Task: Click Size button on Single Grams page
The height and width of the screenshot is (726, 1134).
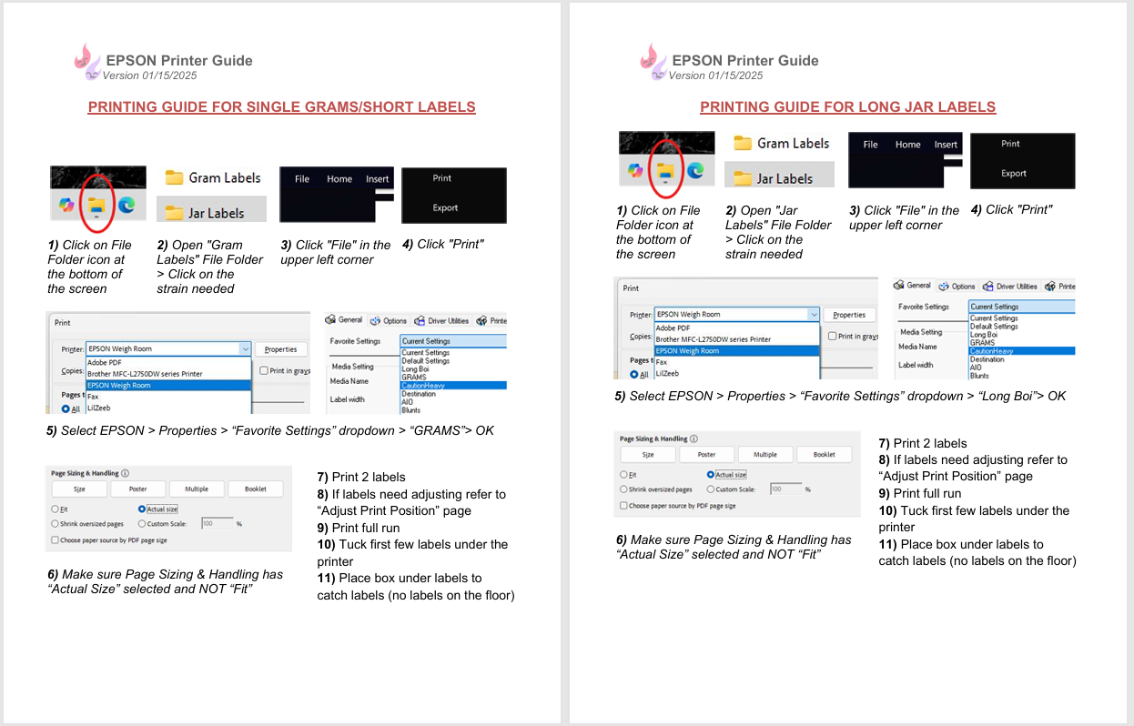Action: pyautogui.click(x=79, y=489)
